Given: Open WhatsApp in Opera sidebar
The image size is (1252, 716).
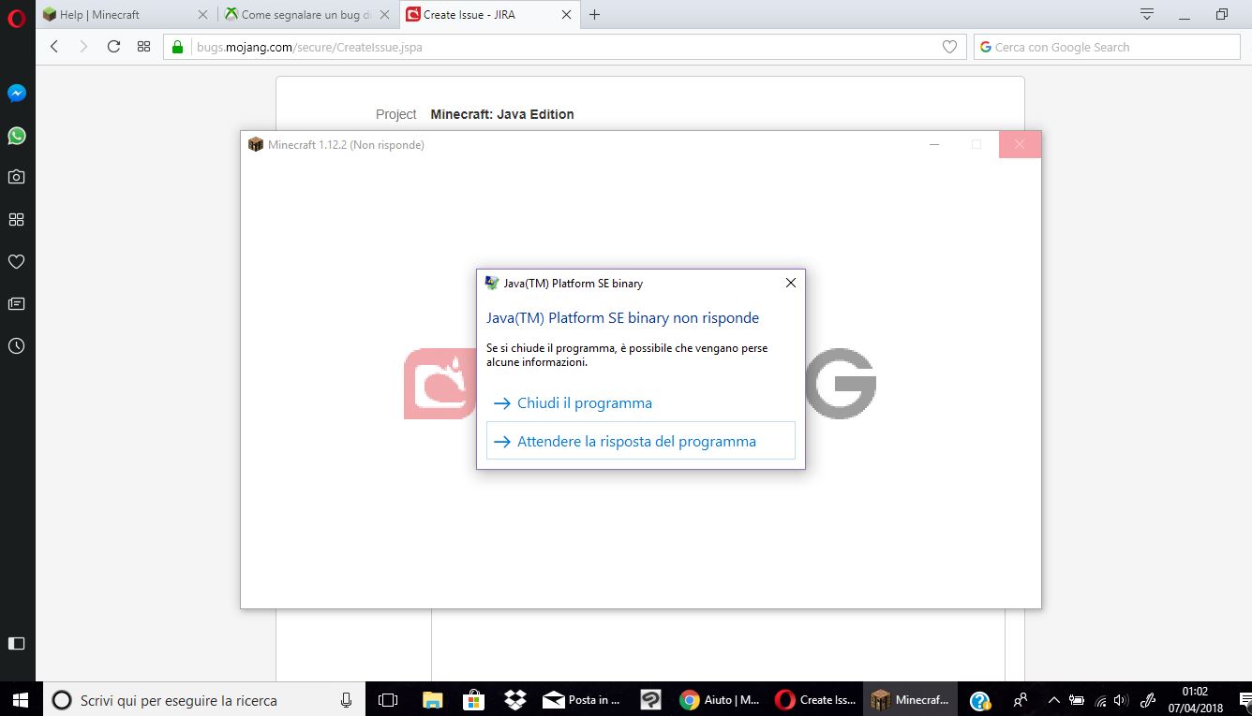Looking at the screenshot, I should tap(16, 136).
